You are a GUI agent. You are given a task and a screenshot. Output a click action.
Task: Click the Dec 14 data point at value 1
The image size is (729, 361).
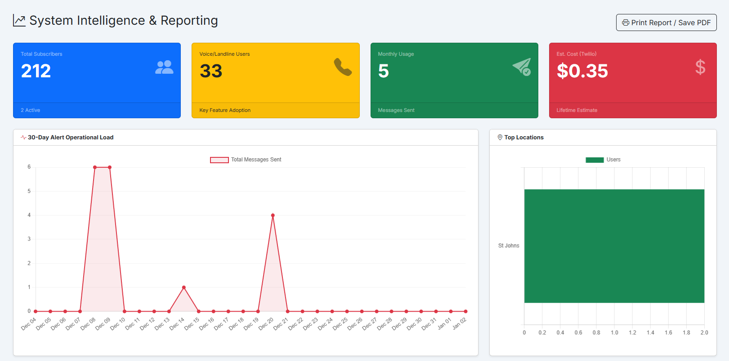[183, 287]
